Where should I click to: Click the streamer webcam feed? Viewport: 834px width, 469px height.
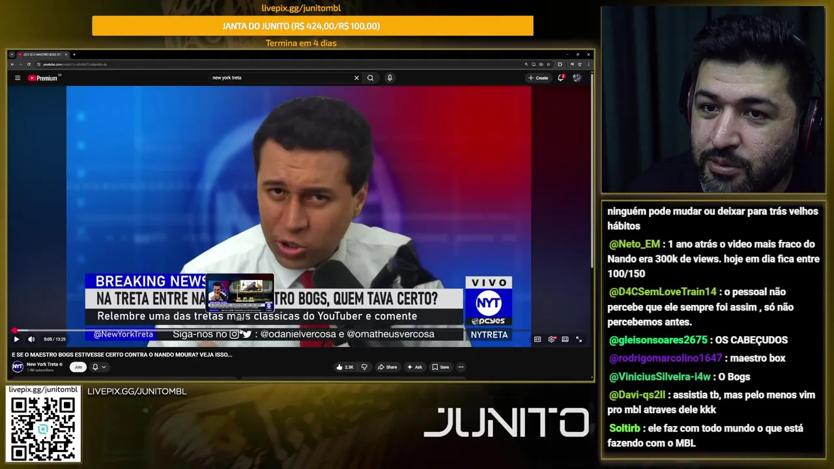(713, 100)
